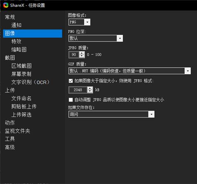Image resolution: width=197 pixels, height=184 pixels.
Task: Click the JPEG quality 90 input field
Action: (74, 55)
